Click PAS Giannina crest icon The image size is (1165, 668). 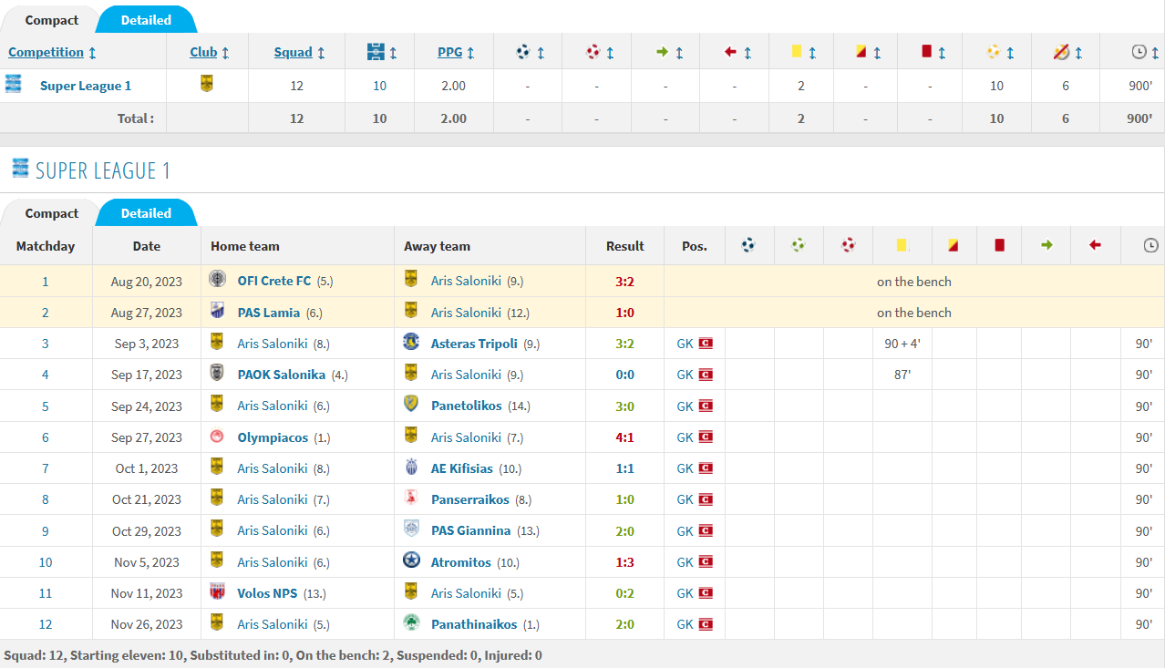[x=411, y=528]
